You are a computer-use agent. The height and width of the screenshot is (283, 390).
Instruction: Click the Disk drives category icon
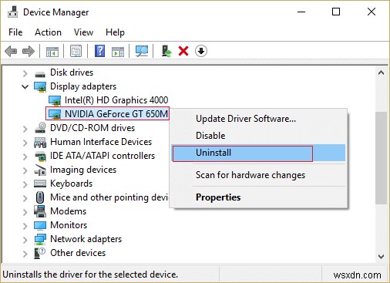(x=40, y=73)
